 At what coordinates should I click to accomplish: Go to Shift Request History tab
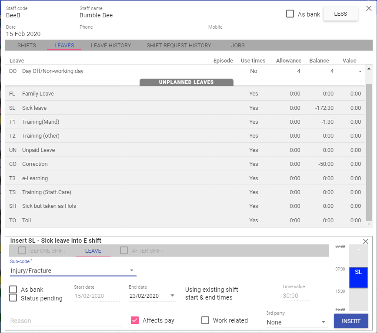179,46
